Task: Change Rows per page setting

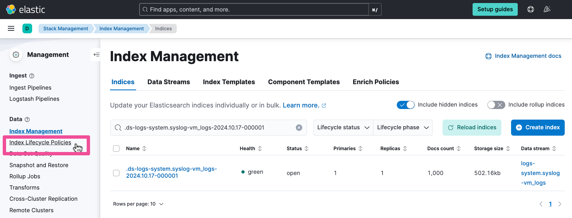Action: coord(138,204)
